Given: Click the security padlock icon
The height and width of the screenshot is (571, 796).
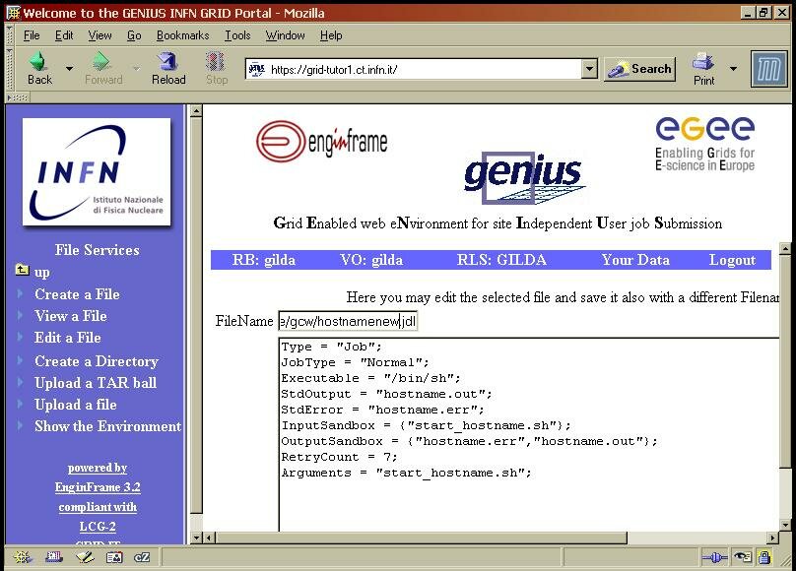Looking at the screenshot, I should [764, 557].
